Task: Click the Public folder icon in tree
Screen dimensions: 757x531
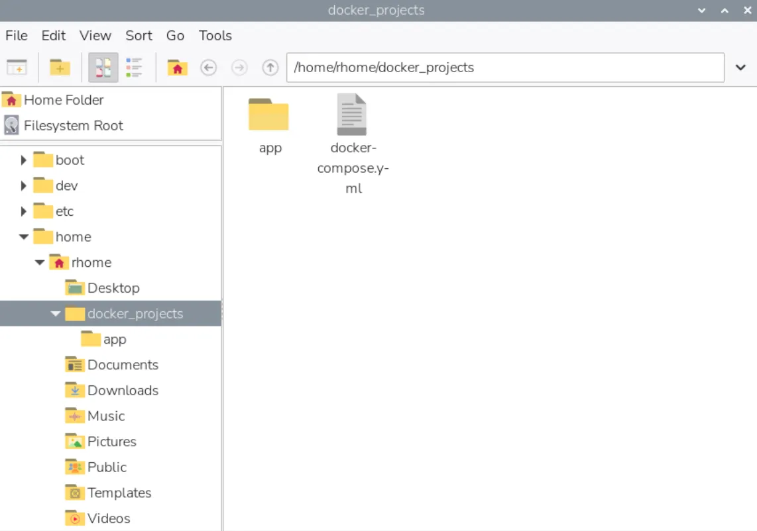Action: [74, 466]
